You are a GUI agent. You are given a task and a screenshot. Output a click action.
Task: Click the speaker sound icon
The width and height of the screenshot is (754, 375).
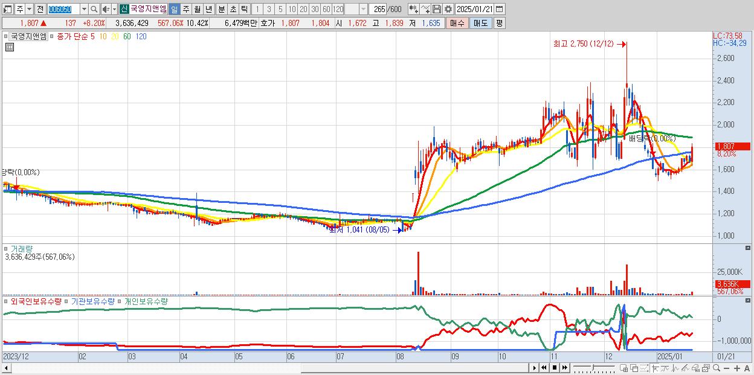click(x=105, y=9)
